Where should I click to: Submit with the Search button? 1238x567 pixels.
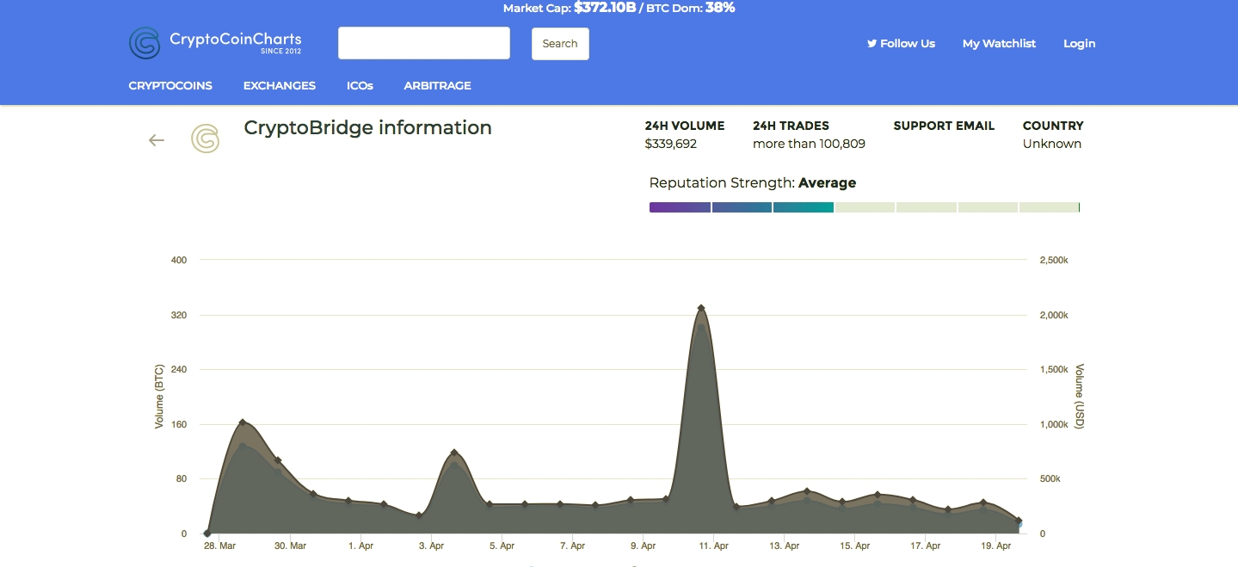(560, 44)
